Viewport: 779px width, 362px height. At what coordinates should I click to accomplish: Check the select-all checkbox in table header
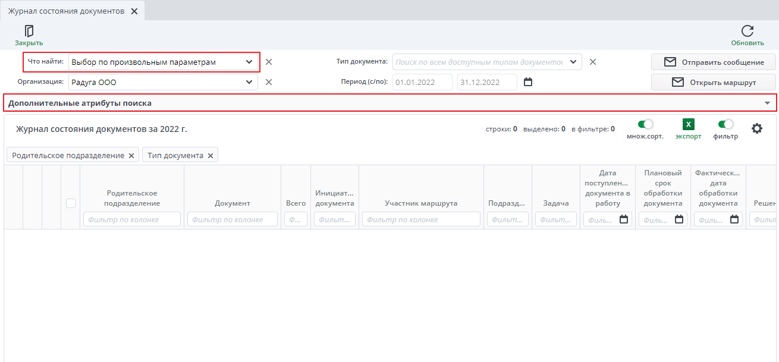pos(71,203)
